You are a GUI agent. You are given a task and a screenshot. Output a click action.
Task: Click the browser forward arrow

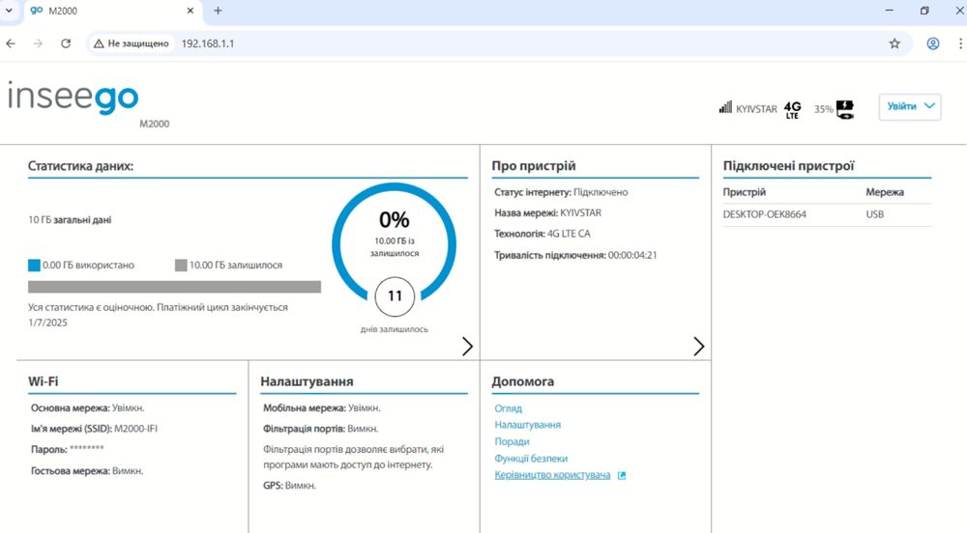click(x=38, y=43)
